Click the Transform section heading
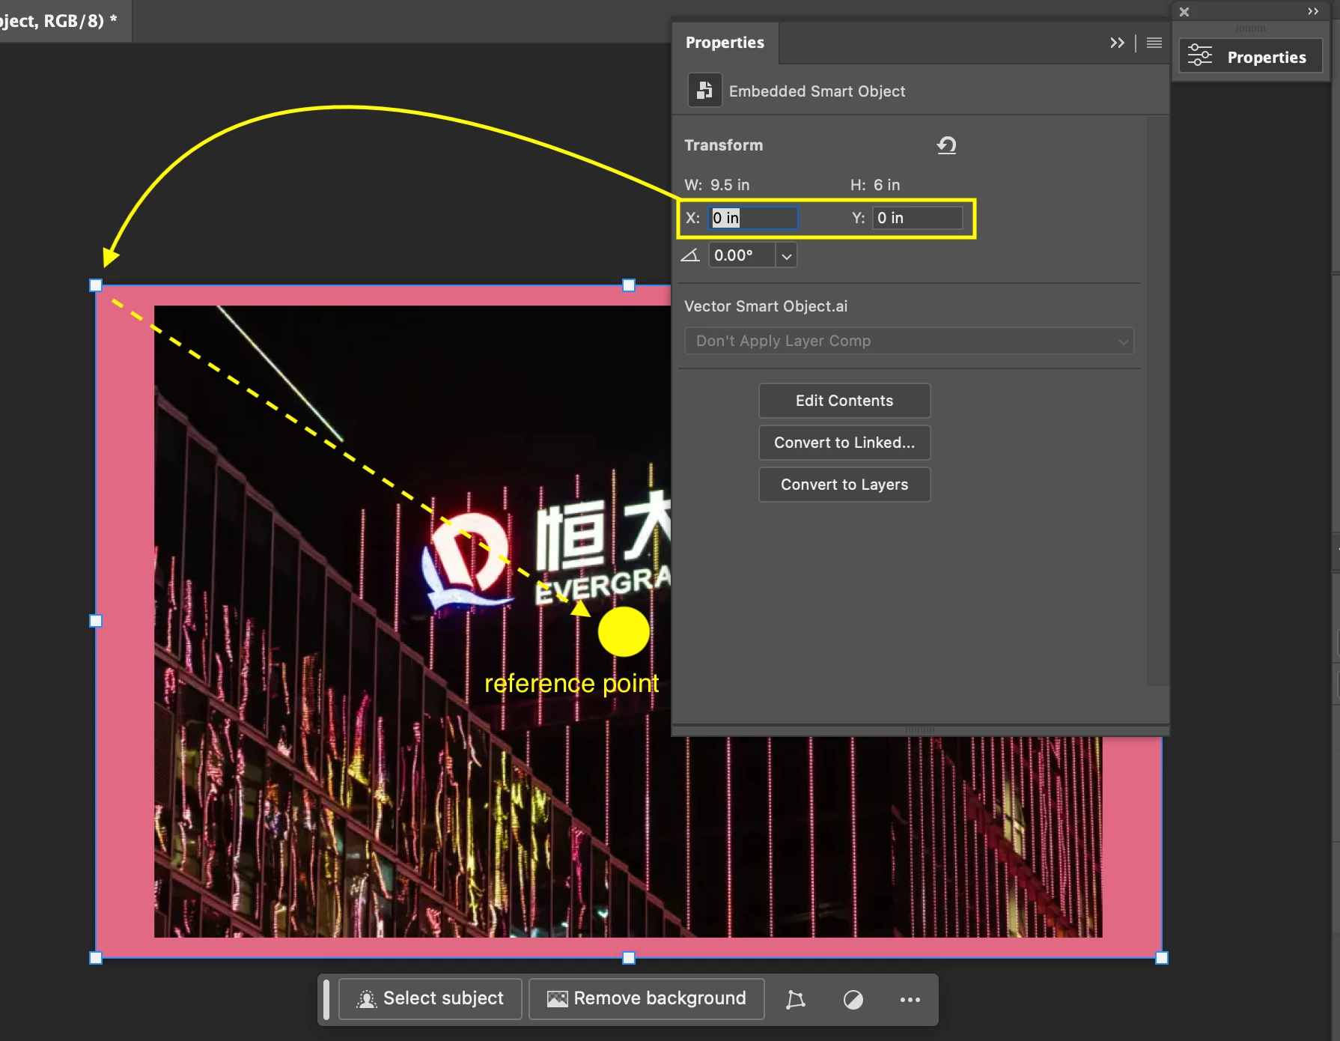 pyautogui.click(x=724, y=145)
